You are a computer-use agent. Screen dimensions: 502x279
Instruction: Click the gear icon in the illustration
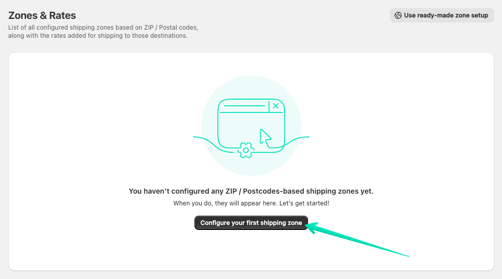[x=246, y=150]
